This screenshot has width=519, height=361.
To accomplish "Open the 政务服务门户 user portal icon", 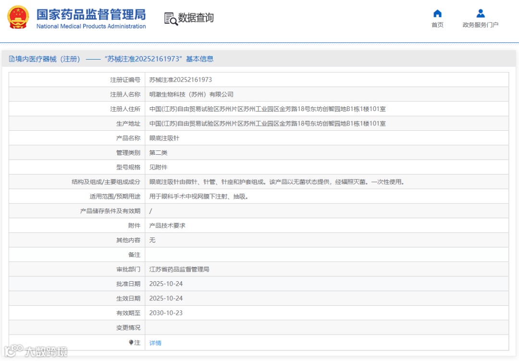I will click(x=480, y=13).
